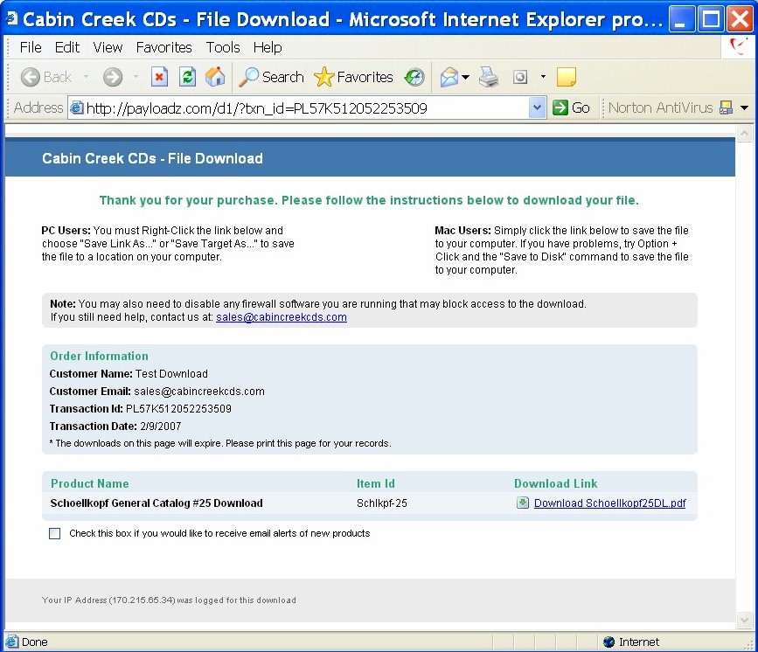Click the Download Schoellkopf25DL.pdf link
The image size is (758, 652).
coord(609,503)
